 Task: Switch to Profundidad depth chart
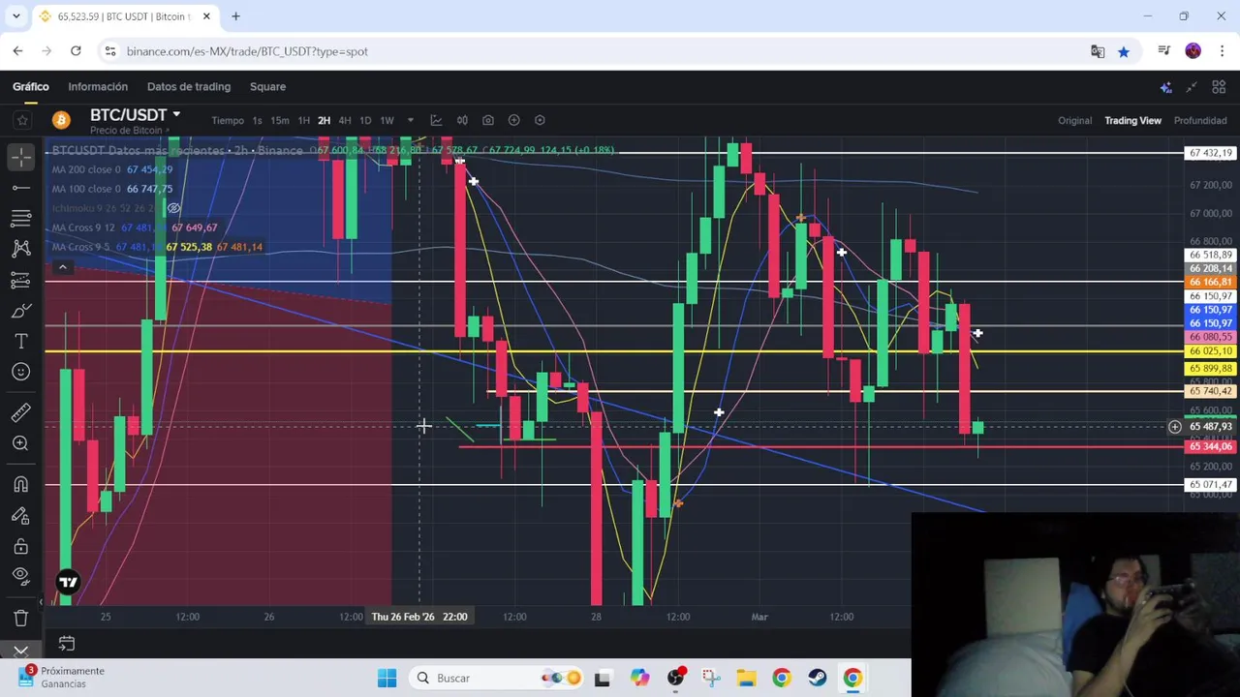coord(1200,120)
